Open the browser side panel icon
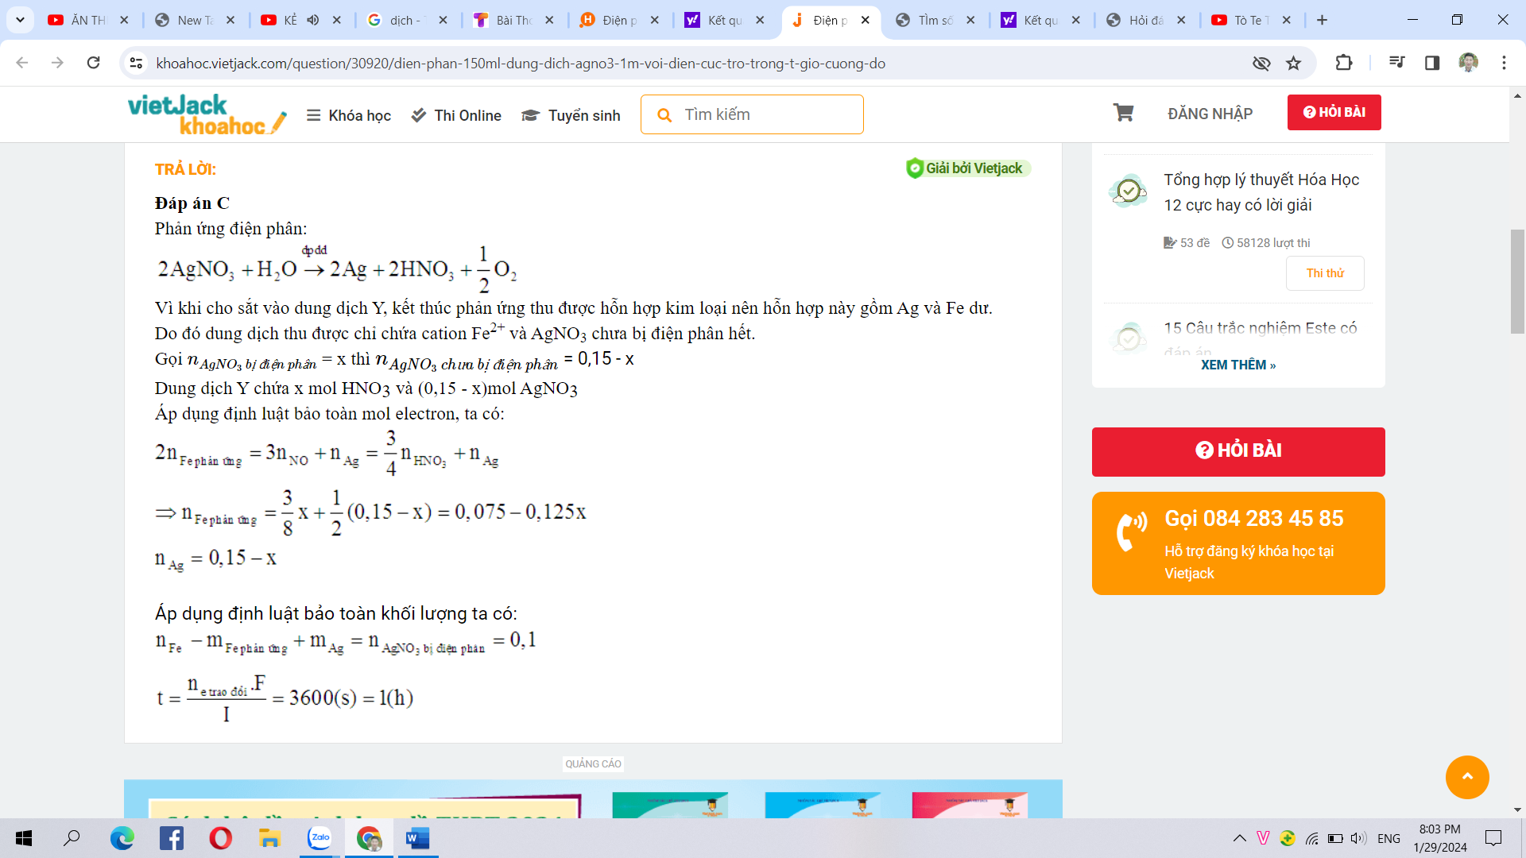The height and width of the screenshot is (858, 1526). coord(1432,63)
